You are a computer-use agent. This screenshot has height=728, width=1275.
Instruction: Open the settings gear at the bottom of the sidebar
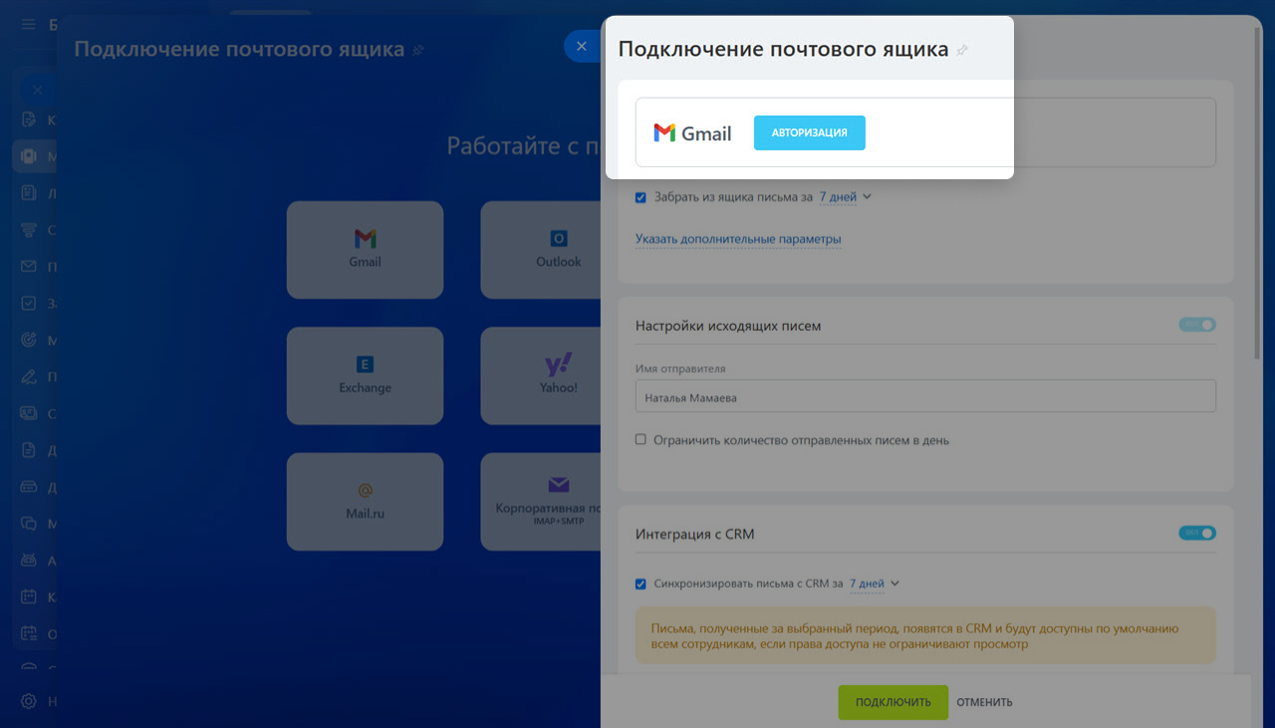pyautogui.click(x=29, y=701)
